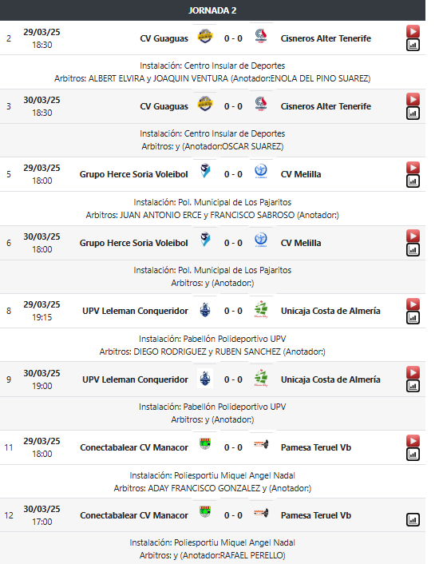The width and height of the screenshot is (439, 564).
Task: Open CV Melilla team link in match 5
Action: [x=301, y=174]
